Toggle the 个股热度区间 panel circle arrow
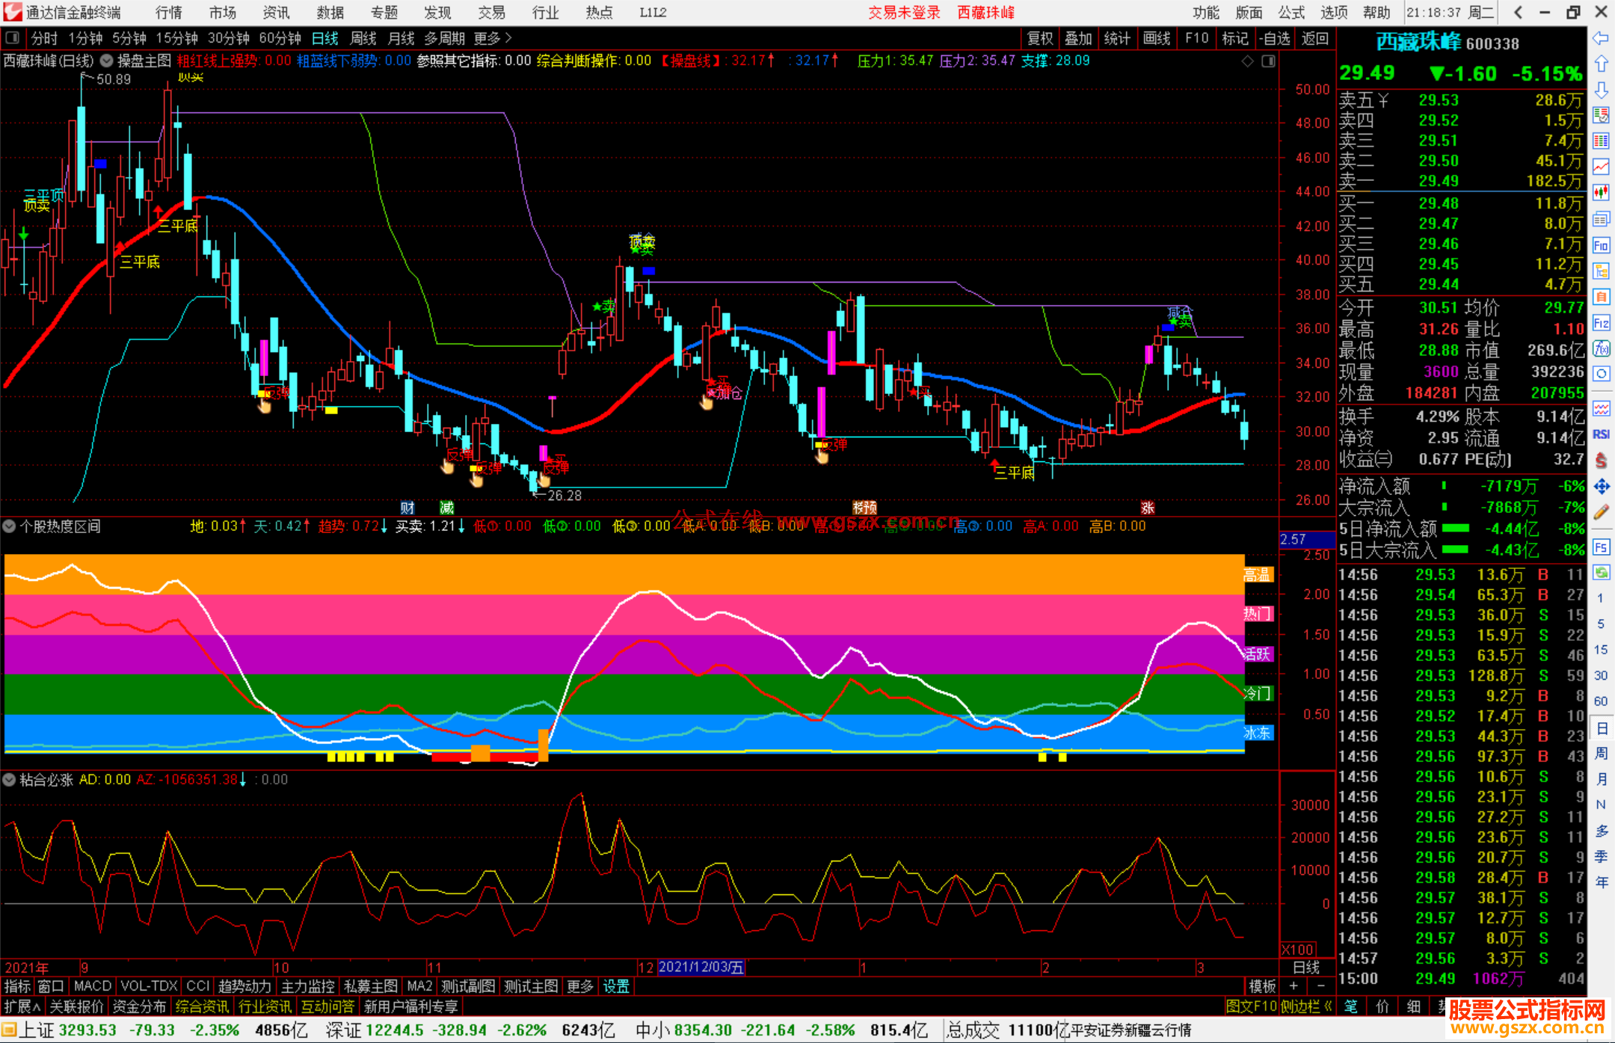Viewport: 1615px width, 1043px height. [x=9, y=526]
